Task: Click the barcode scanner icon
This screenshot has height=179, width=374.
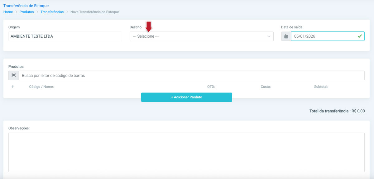Action: pos(14,75)
